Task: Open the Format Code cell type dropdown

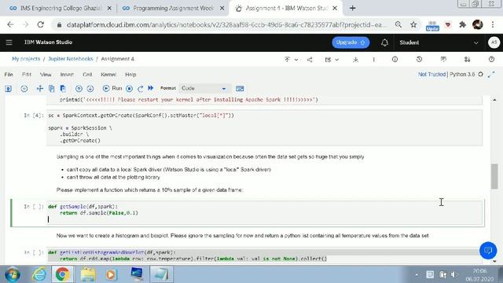Action: click(x=204, y=88)
